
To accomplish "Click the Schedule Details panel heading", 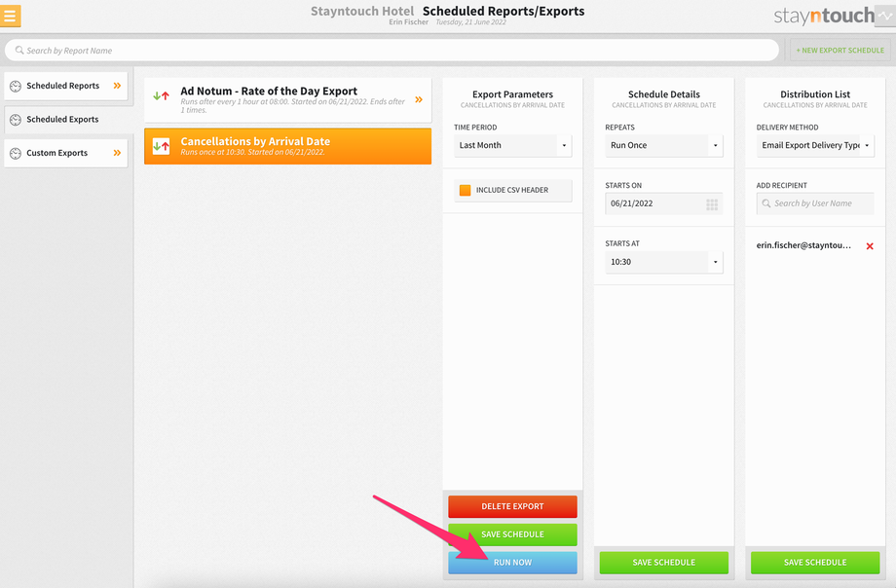I will point(664,94).
